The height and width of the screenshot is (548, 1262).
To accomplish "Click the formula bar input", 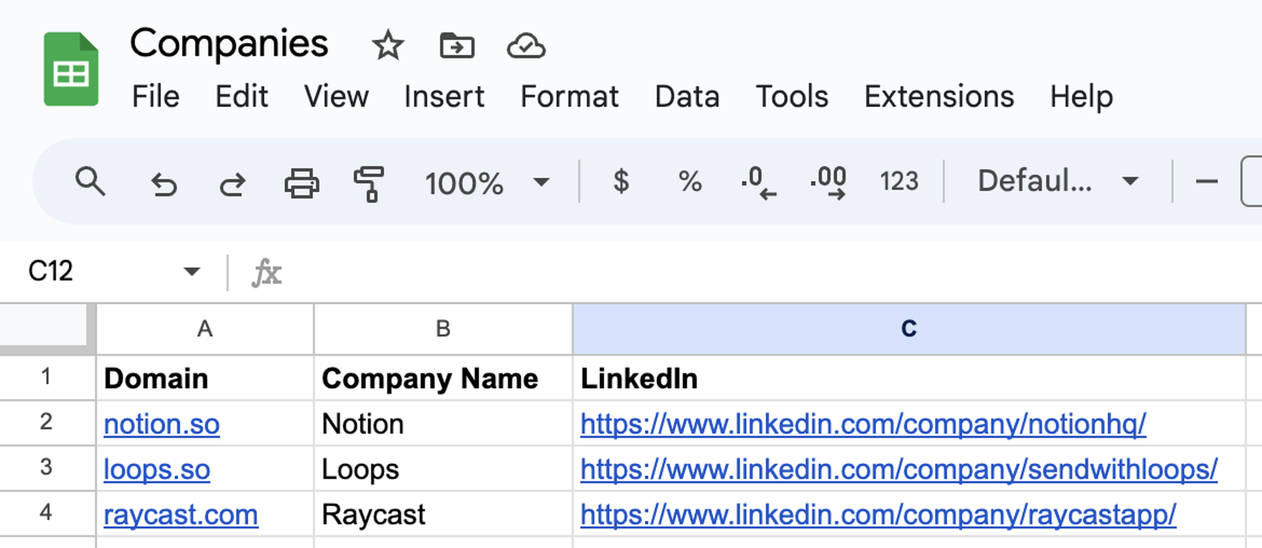I will coord(735,272).
